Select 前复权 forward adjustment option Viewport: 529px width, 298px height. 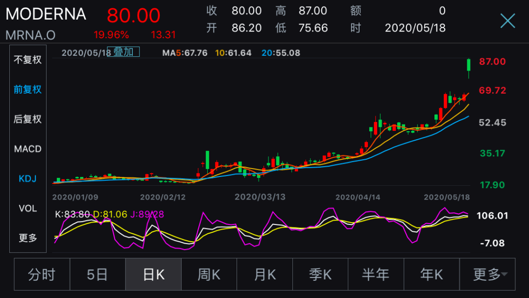pyautogui.click(x=27, y=89)
